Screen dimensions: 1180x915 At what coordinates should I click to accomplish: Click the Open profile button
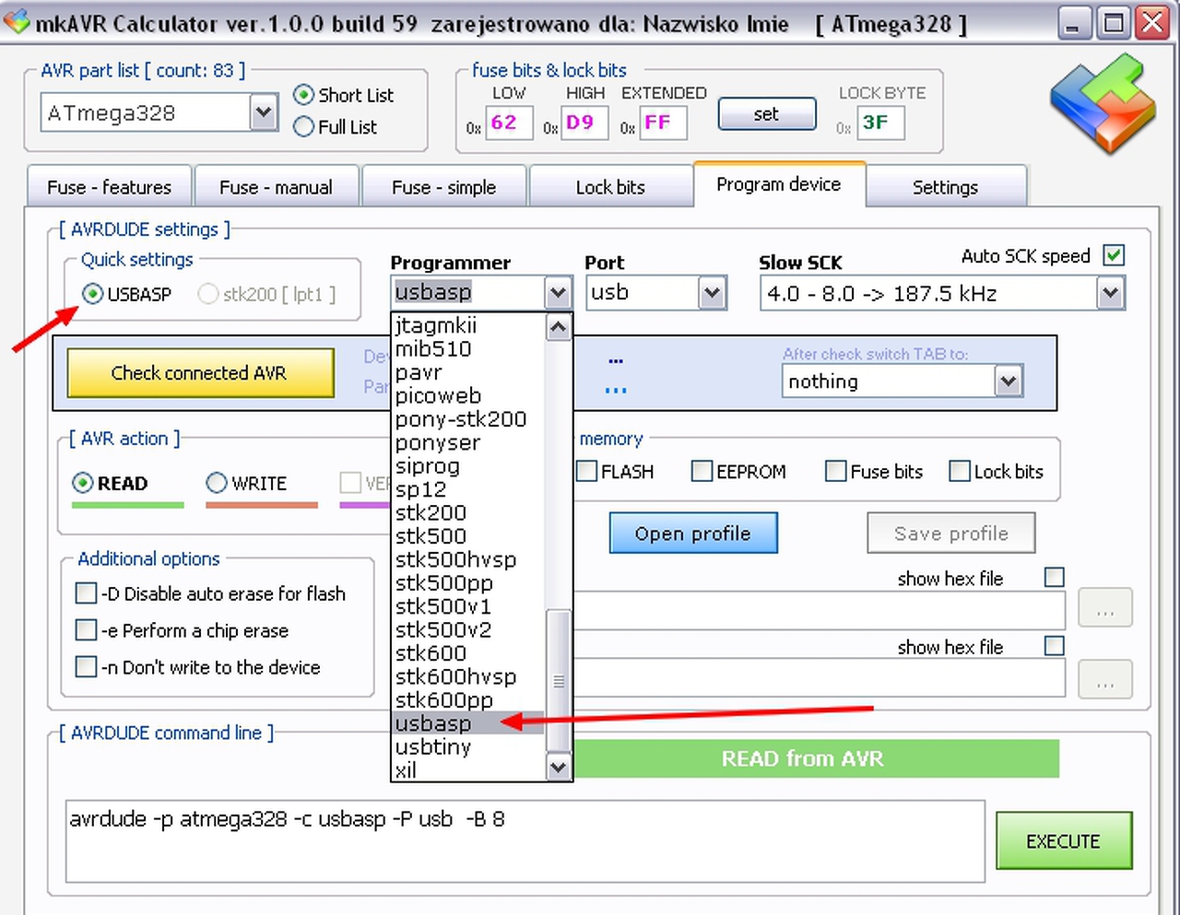[693, 533]
